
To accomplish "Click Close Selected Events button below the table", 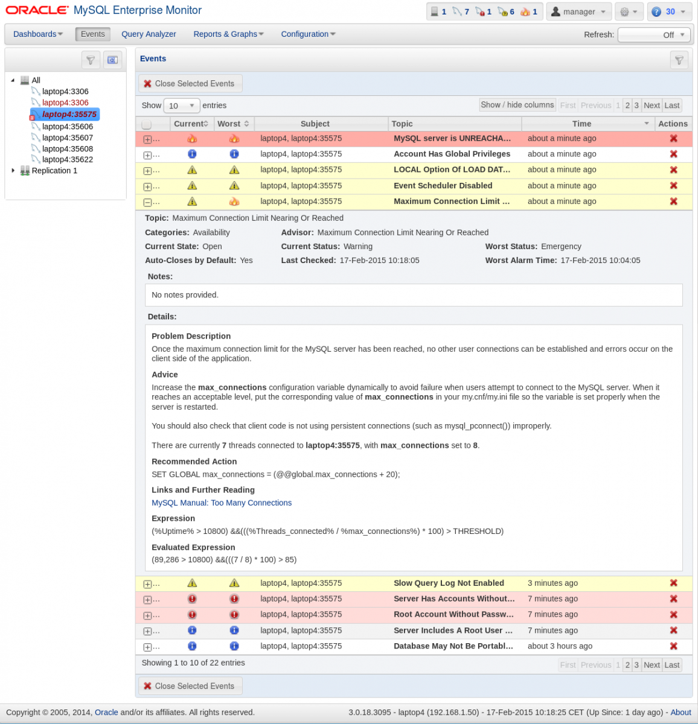I will pos(190,686).
